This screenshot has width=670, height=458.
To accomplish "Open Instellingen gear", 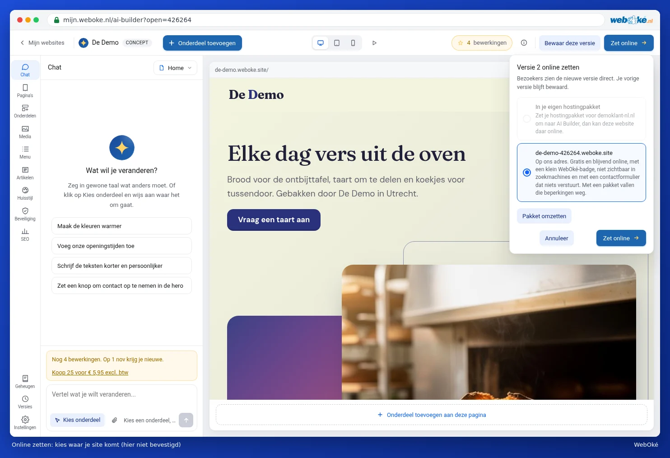I will pos(25,423).
